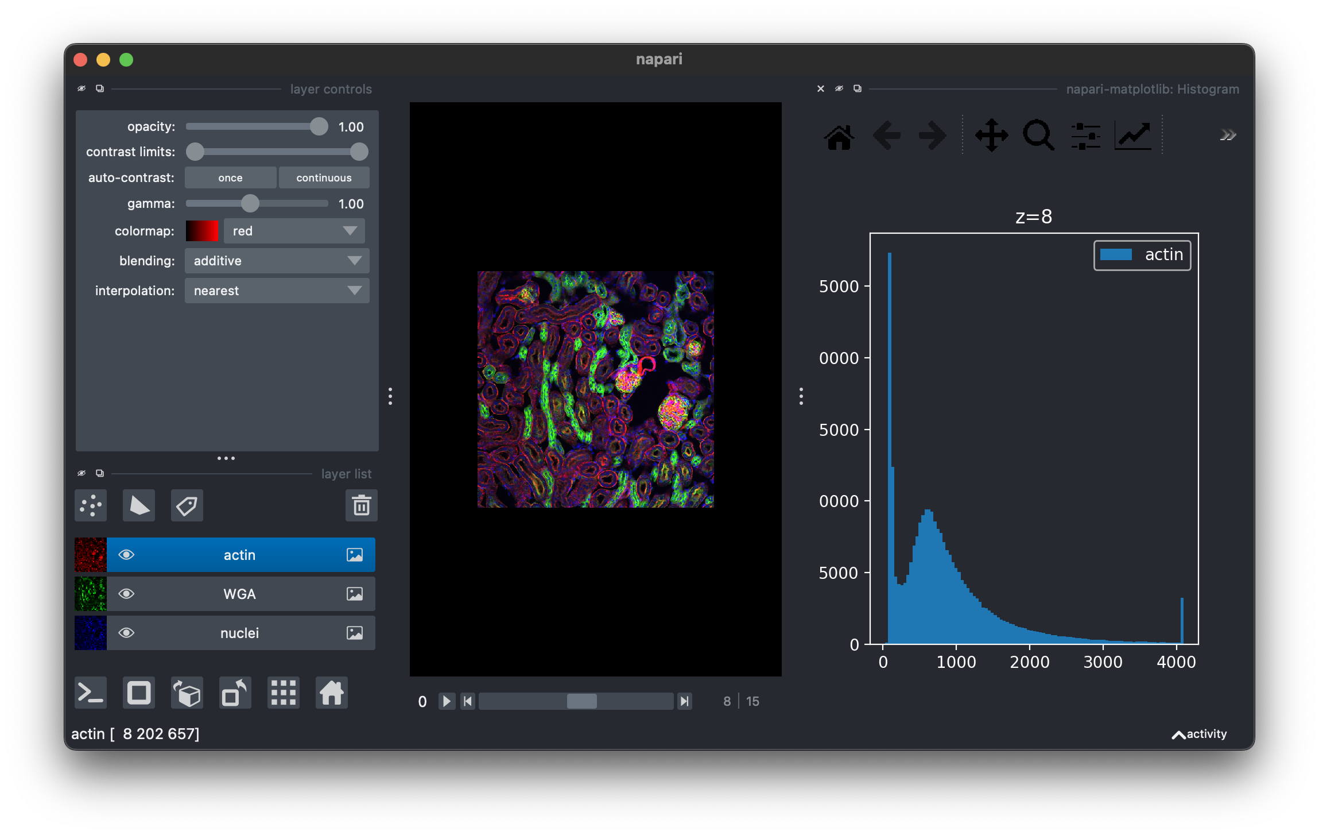Screen dimensions: 1319x835
Task: Open interpolation dropdown showing nearest
Action: [277, 291]
